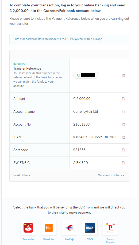Open the Banco Popular text link

(110, 241)
